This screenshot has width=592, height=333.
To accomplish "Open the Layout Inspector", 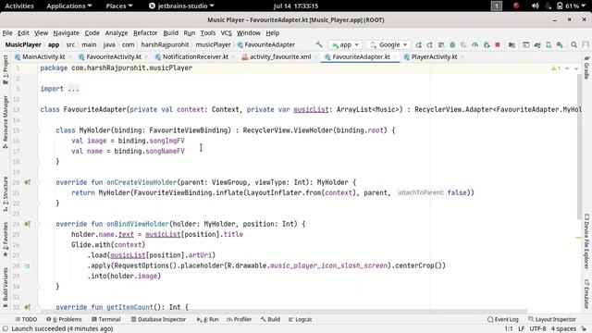I will click(x=552, y=319).
